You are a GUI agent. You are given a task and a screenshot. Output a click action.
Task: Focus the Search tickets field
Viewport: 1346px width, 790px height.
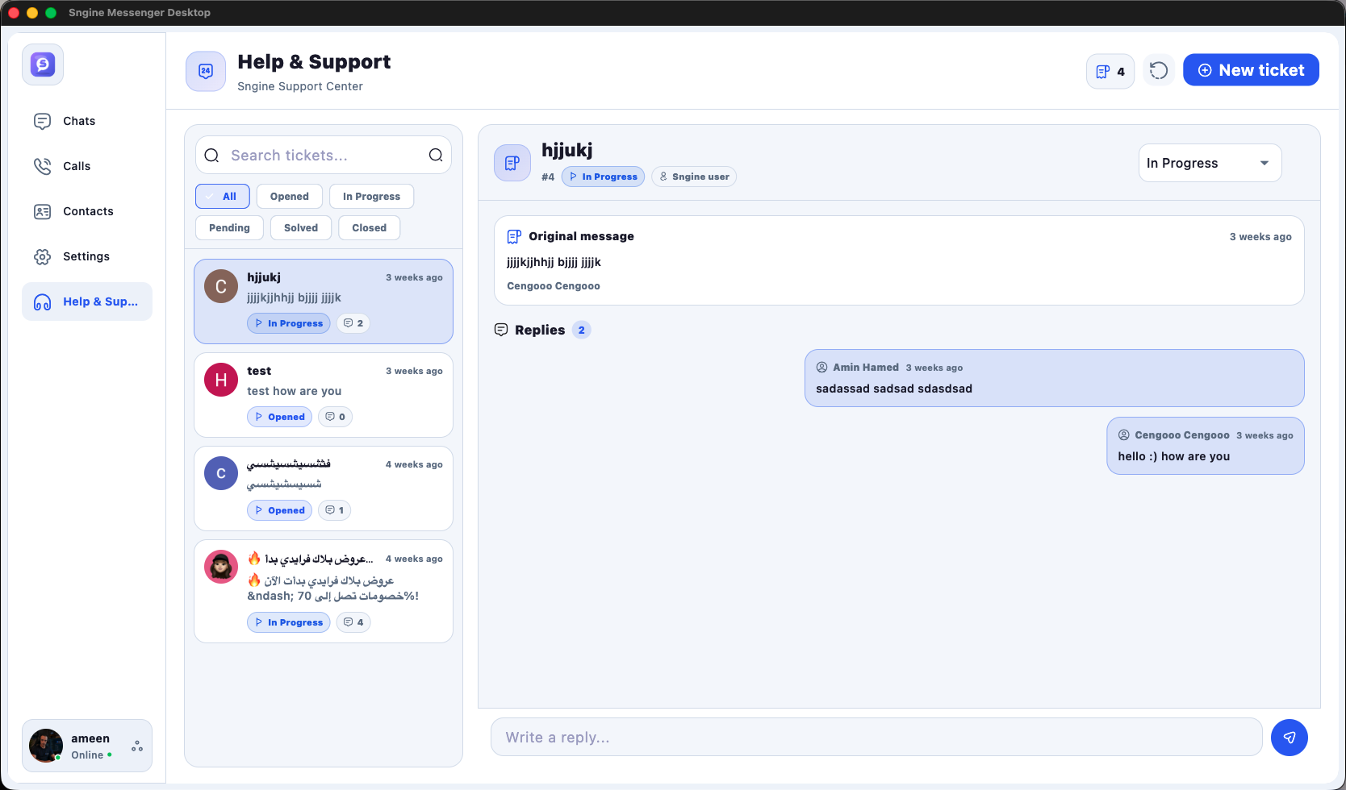click(x=324, y=155)
